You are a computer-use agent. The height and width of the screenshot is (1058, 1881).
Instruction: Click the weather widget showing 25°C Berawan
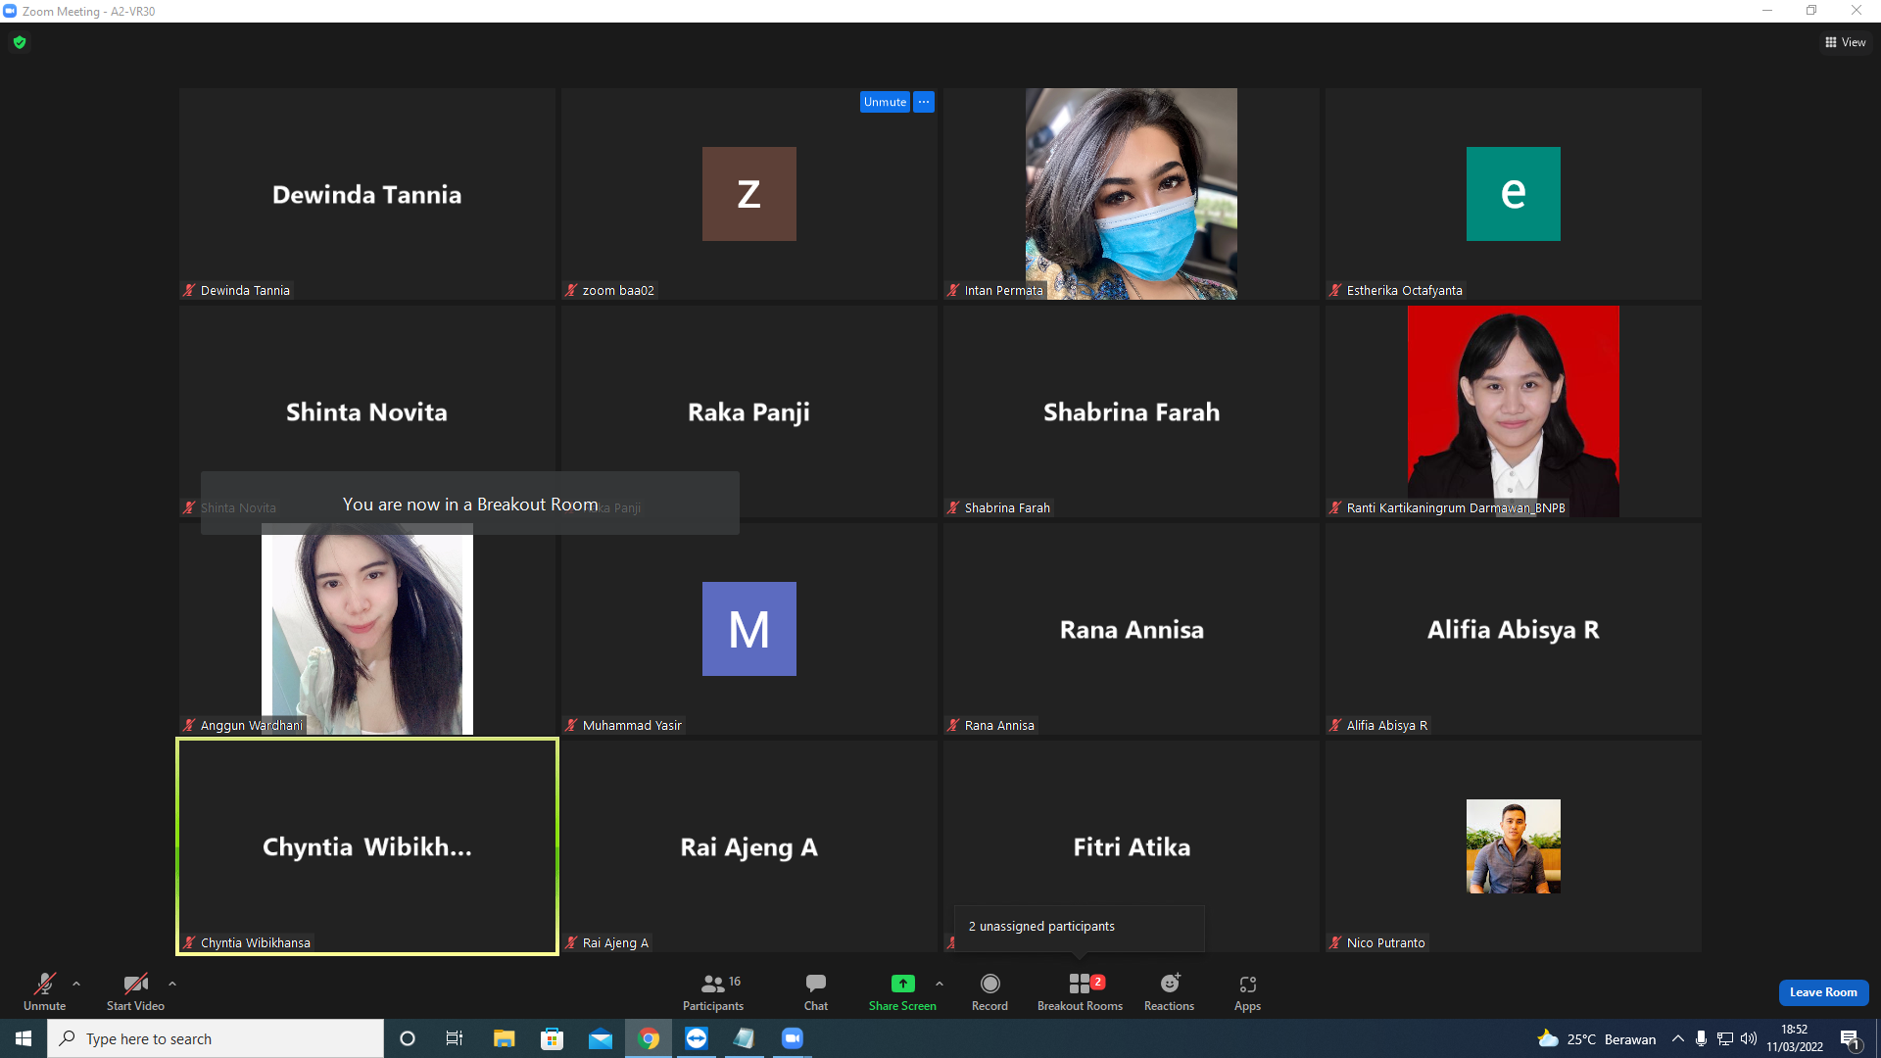[x=1597, y=1038]
